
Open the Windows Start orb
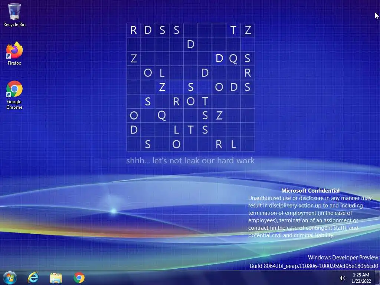[10, 278]
